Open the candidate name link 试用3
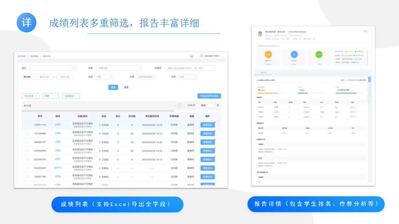 (58, 142)
